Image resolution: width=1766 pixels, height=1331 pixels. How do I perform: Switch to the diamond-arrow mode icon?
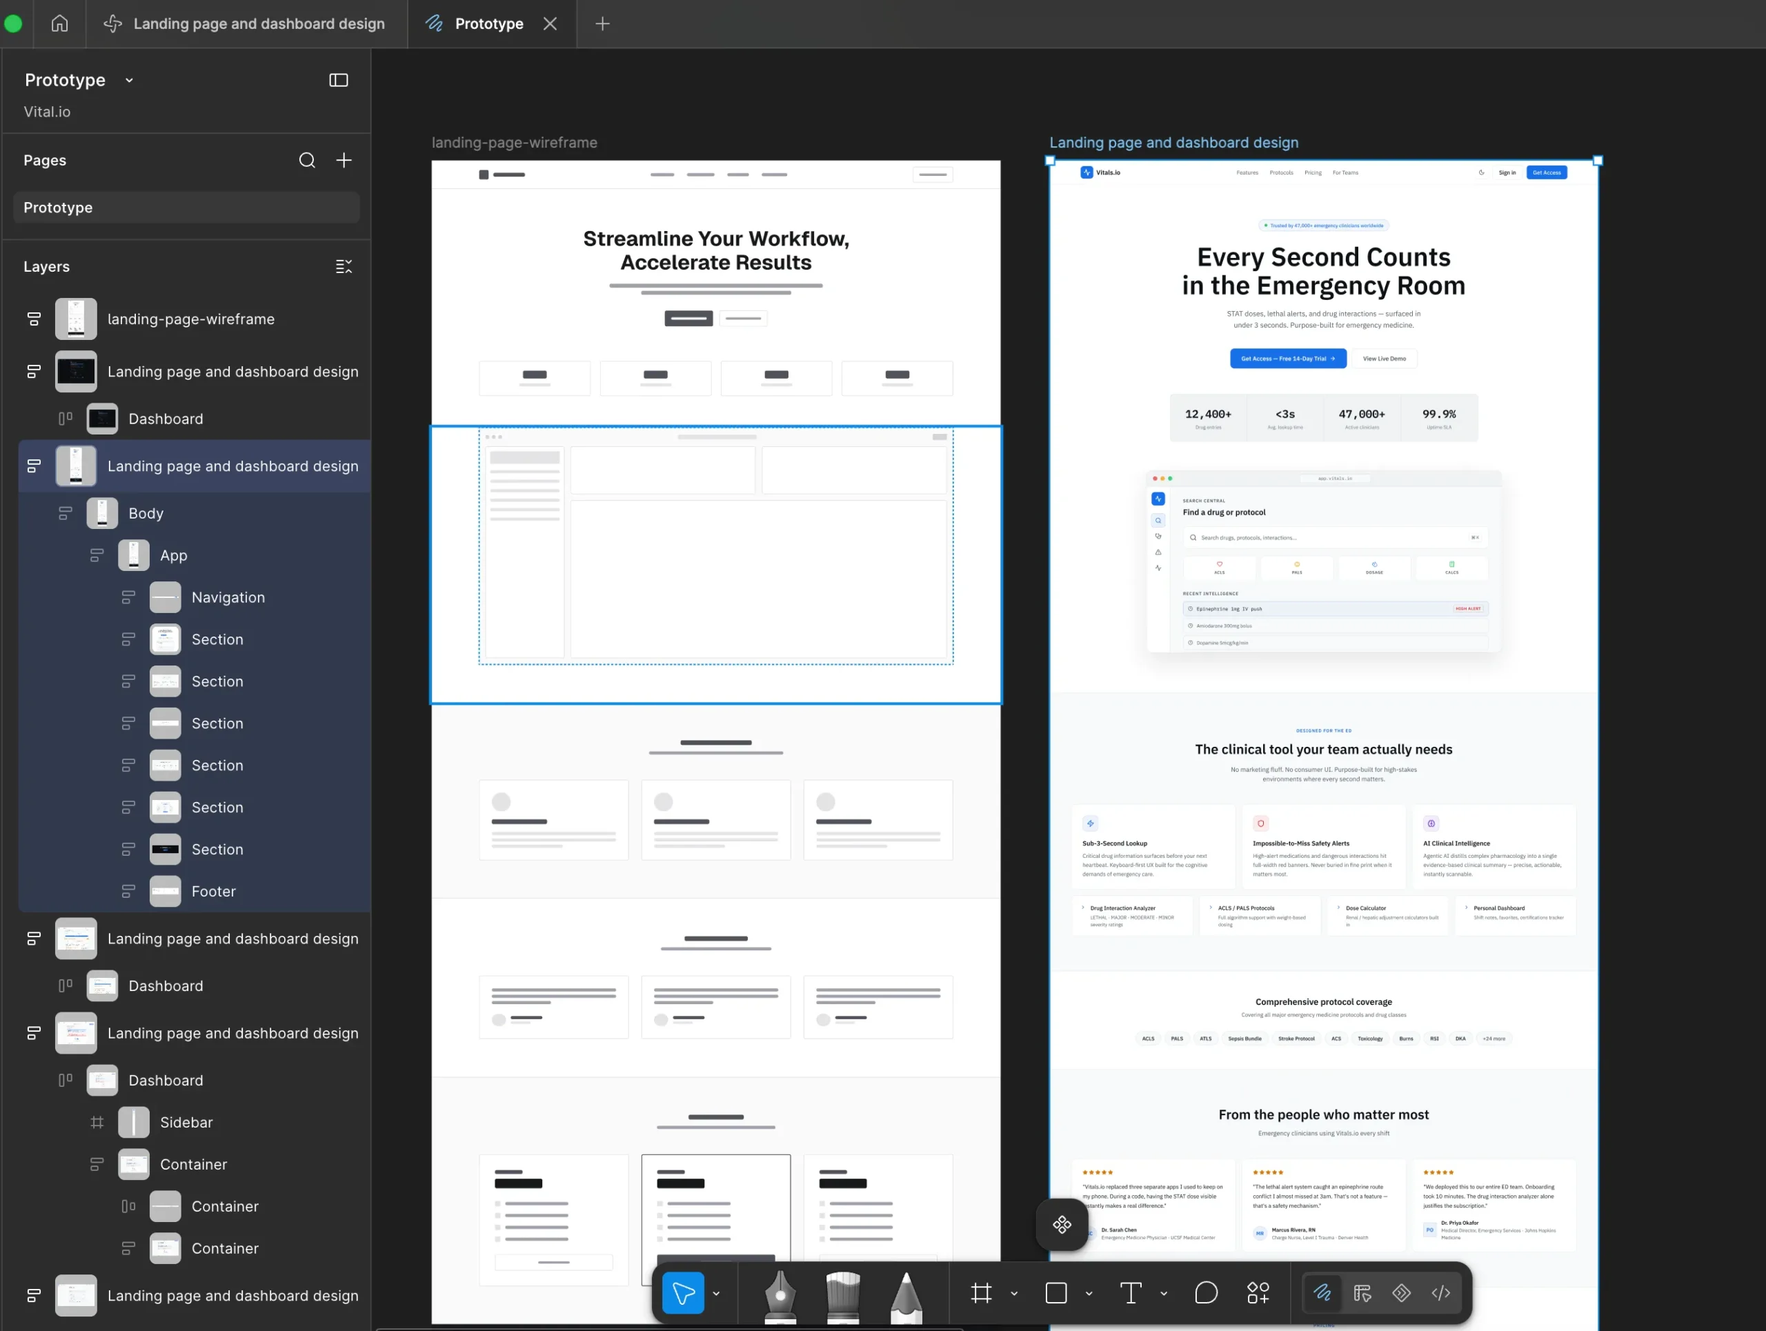coord(1402,1292)
